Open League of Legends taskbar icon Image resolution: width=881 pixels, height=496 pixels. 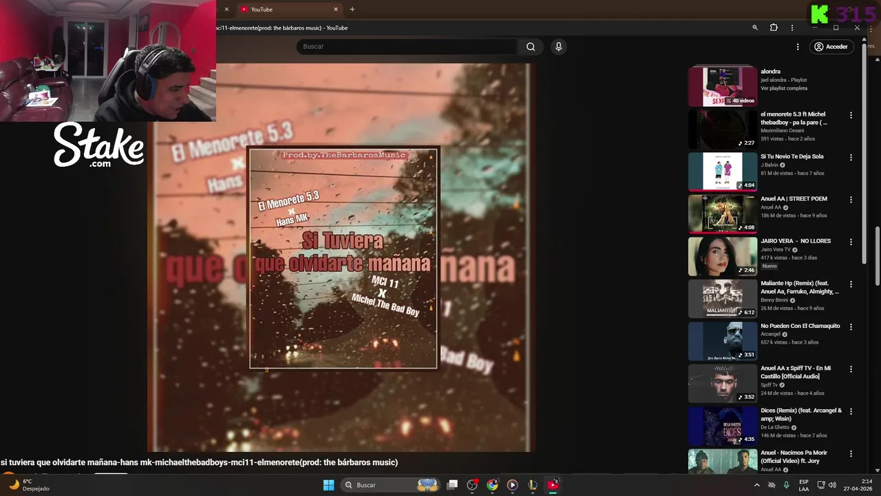pyautogui.click(x=532, y=485)
